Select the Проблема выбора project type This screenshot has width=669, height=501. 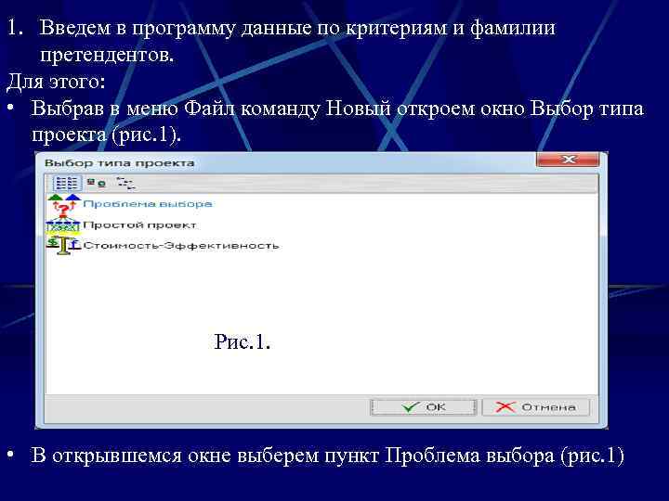pyautogui.click(x=148, y=204)
